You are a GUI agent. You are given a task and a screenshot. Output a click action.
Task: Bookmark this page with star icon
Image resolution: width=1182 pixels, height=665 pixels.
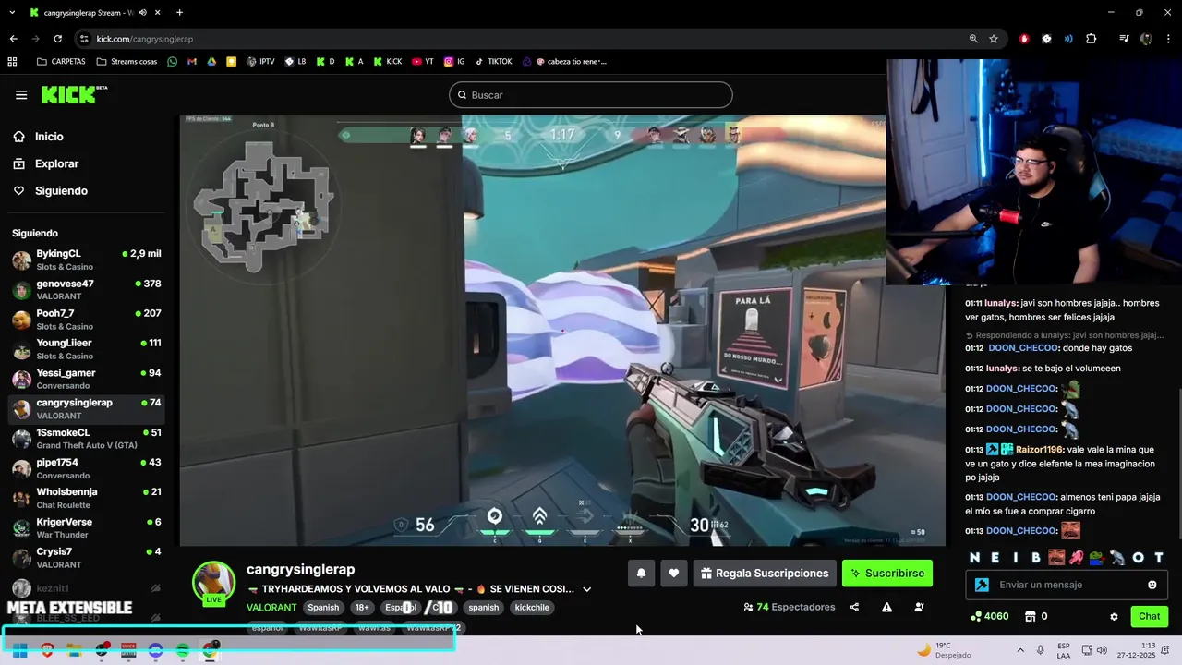(x=994, y=39)
